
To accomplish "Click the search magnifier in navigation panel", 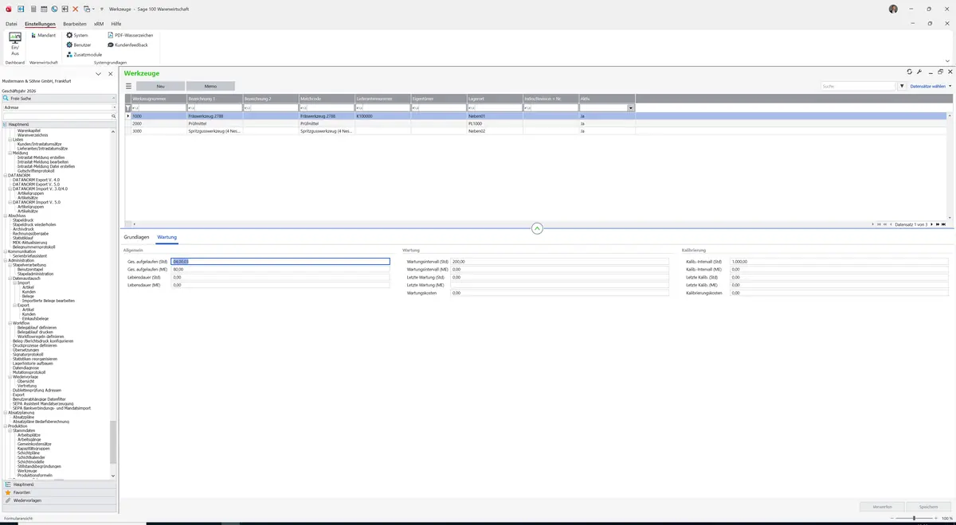I will [x=114, y=116].
